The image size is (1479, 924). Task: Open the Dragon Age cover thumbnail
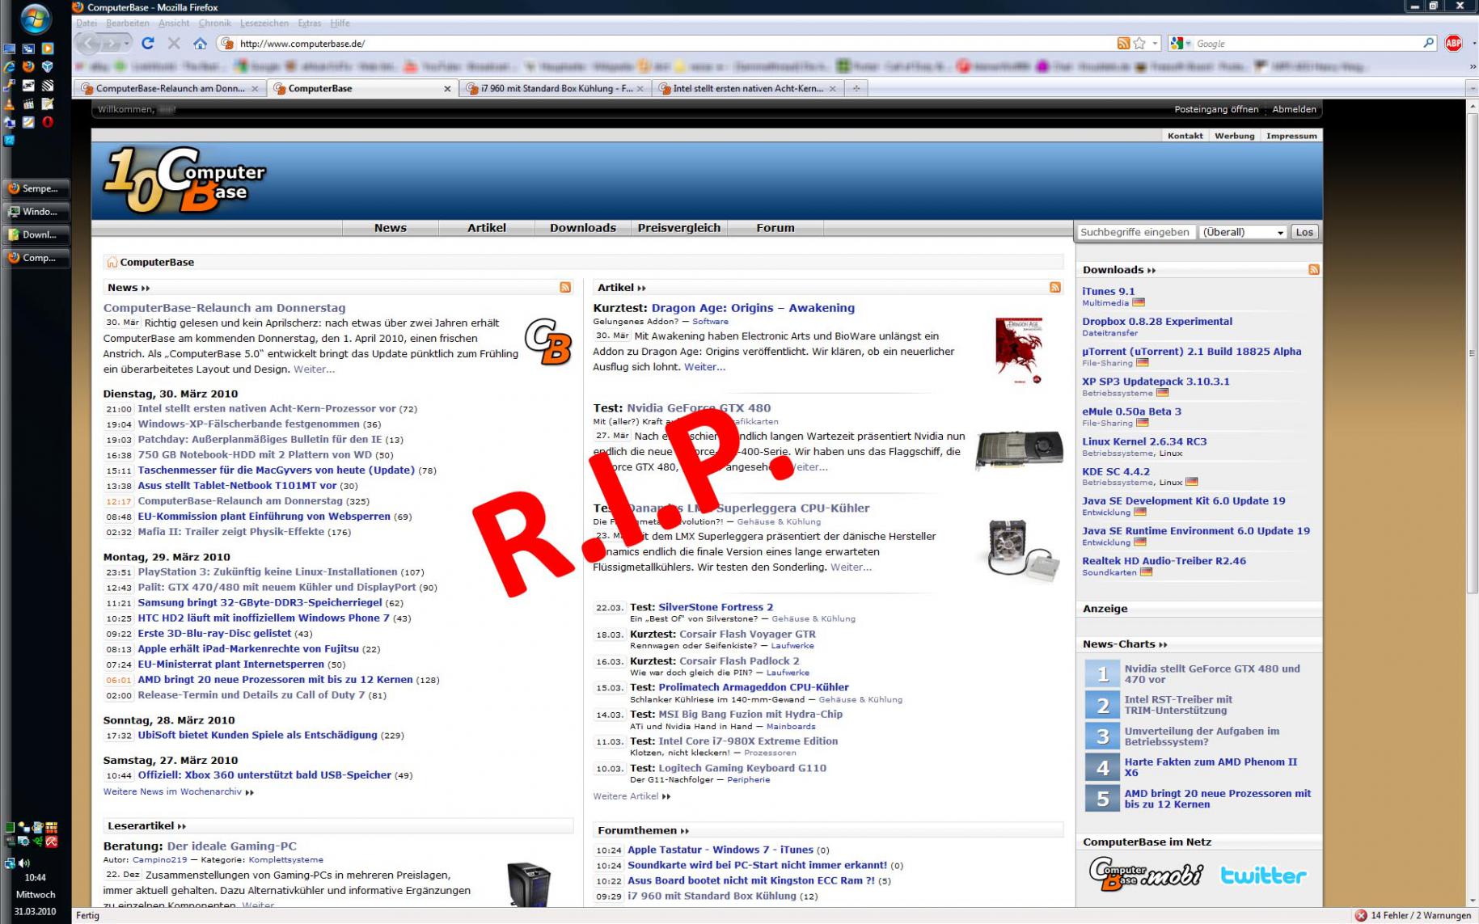click(1018, 350)
